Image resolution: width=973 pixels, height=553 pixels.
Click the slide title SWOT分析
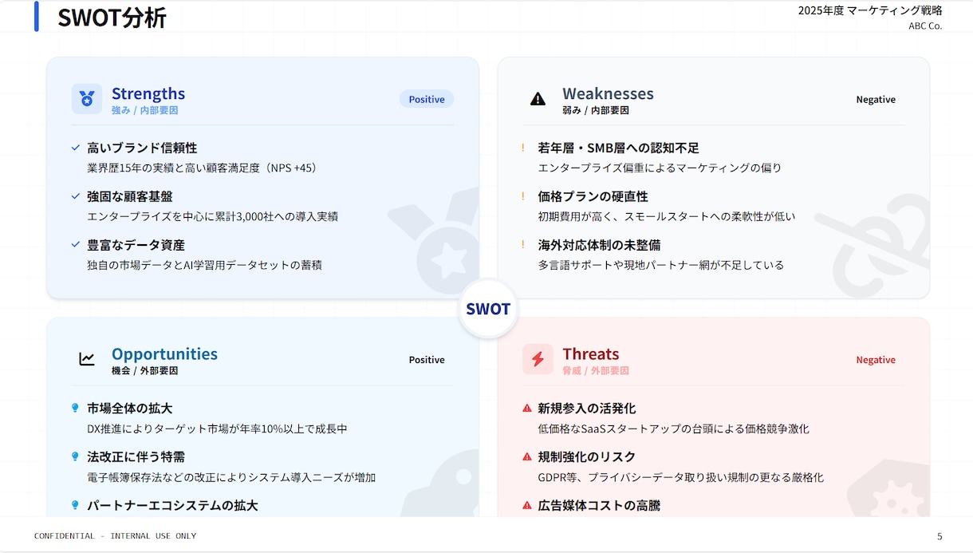coord(112,18)
